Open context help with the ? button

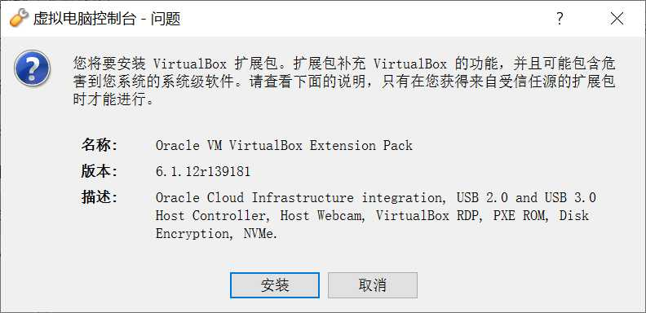[x=560, y=19]
